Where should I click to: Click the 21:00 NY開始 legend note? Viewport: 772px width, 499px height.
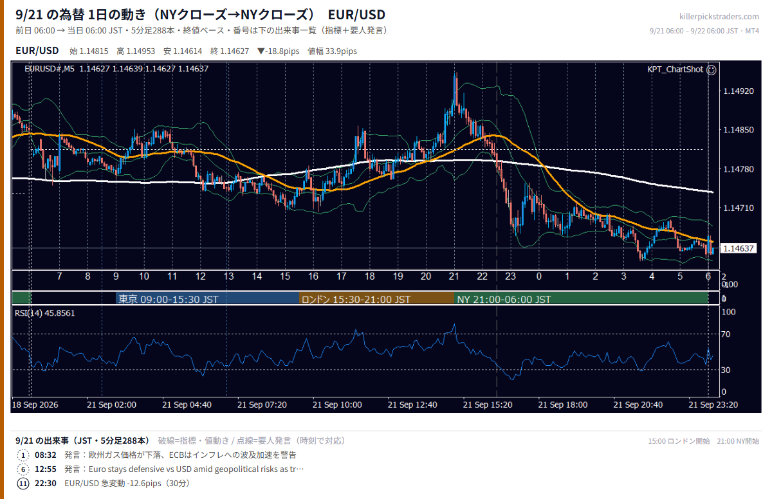[737, 441]
